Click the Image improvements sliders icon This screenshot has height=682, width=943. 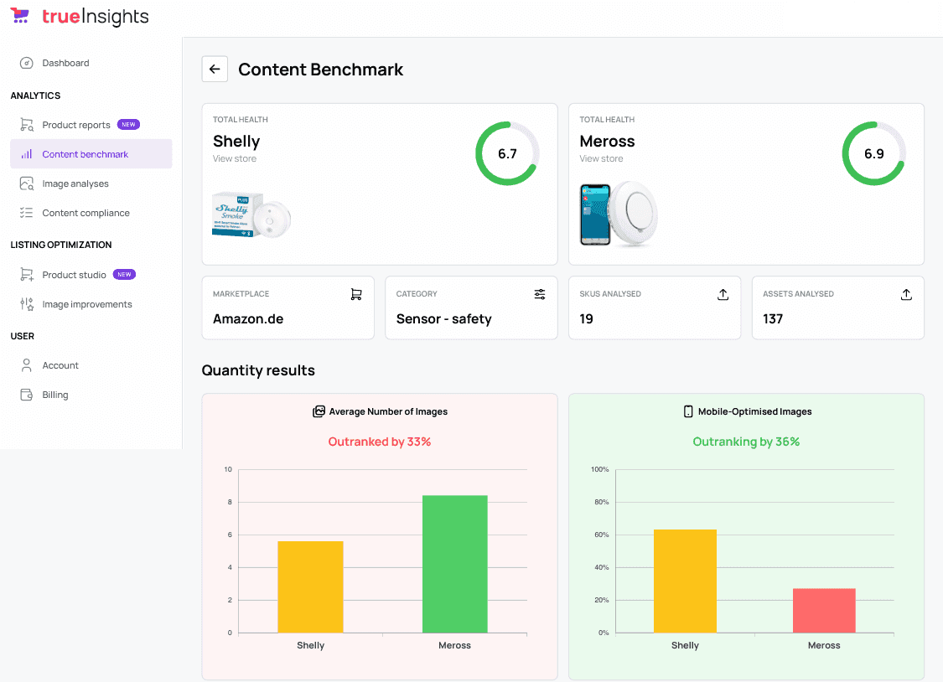[x=27, y=304]
